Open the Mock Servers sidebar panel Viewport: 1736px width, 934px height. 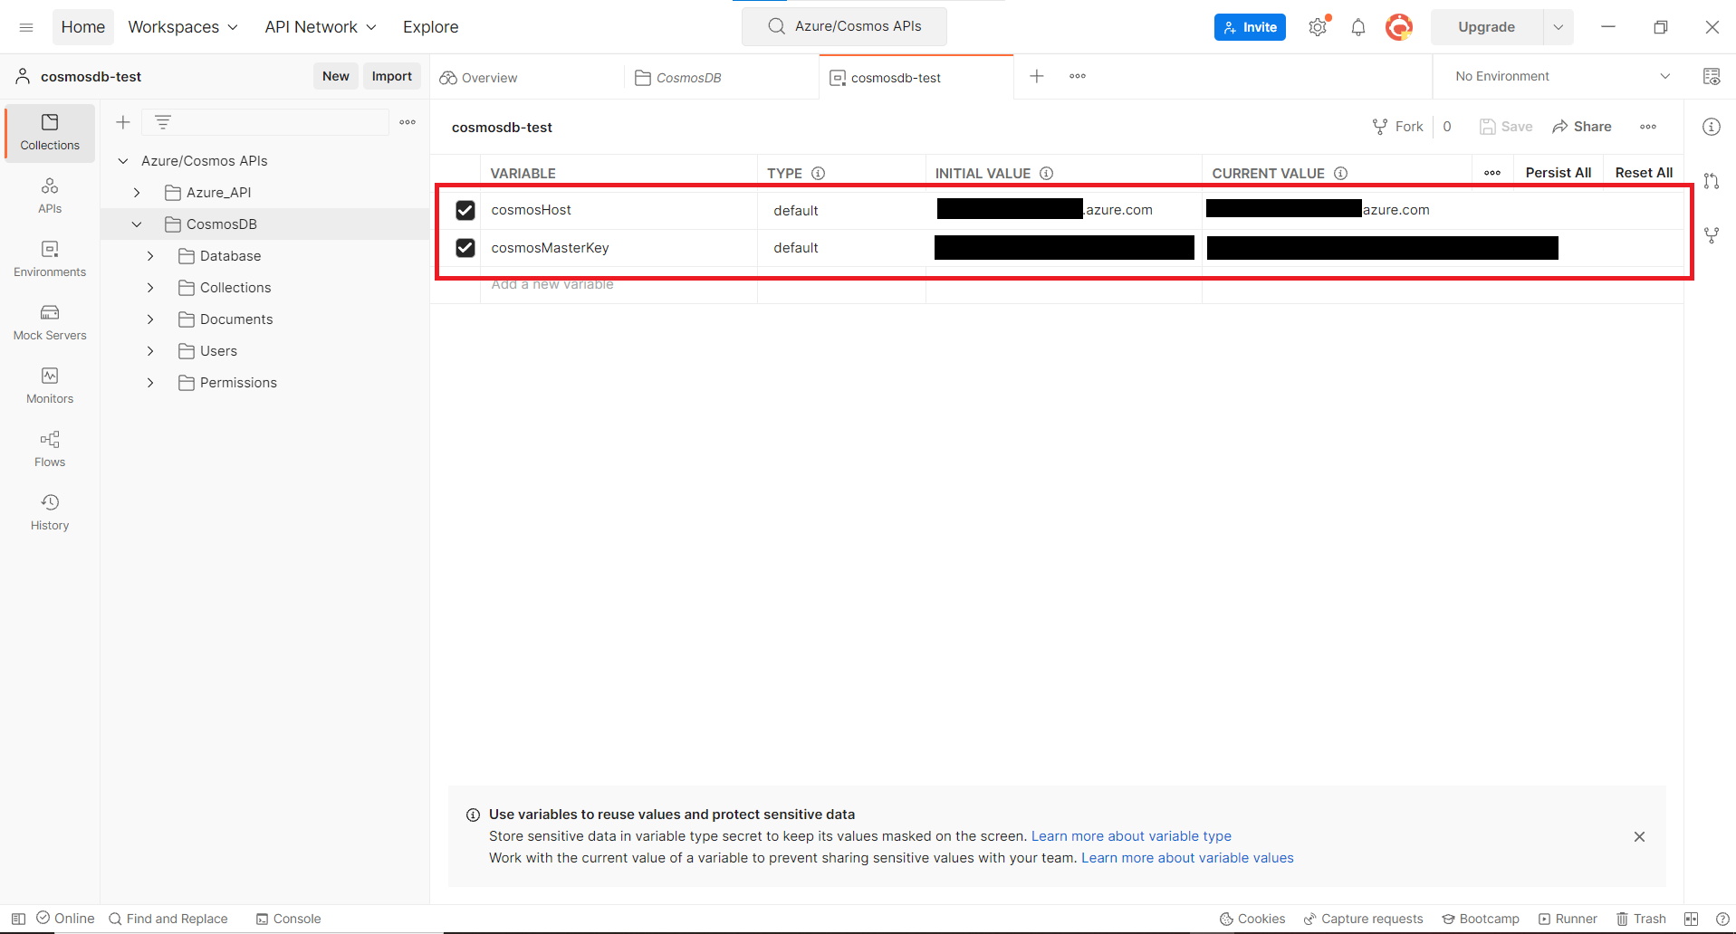click(50, 323)
